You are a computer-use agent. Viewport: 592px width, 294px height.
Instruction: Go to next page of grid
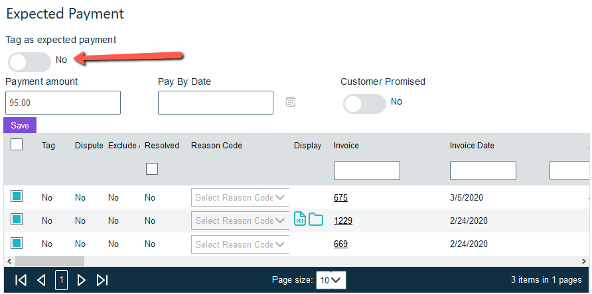(82, 280)
